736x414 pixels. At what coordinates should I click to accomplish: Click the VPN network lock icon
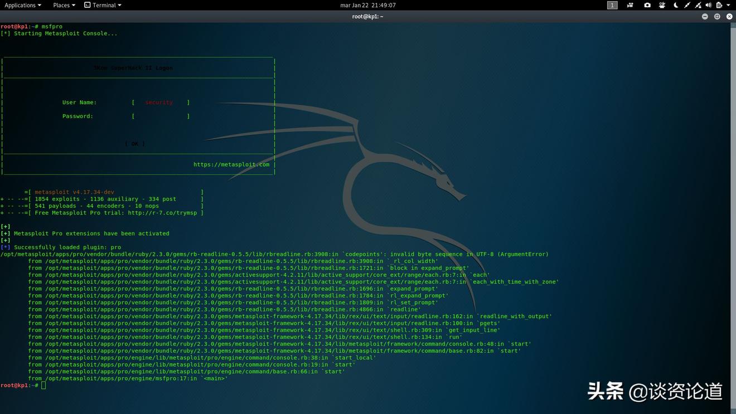click(698, 5)
